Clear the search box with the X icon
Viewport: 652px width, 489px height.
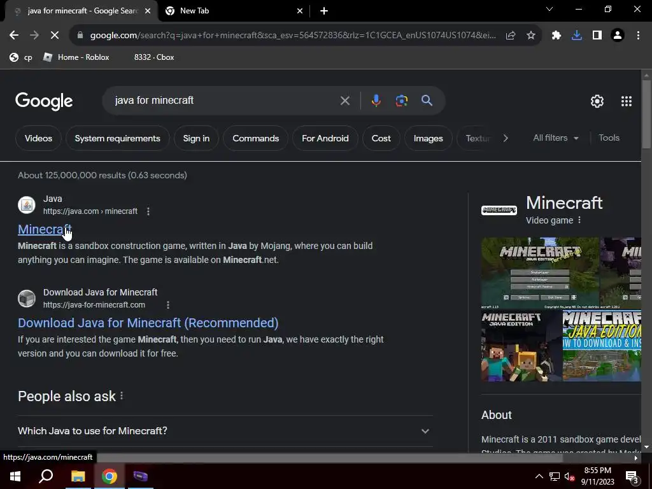coord(344,101)
